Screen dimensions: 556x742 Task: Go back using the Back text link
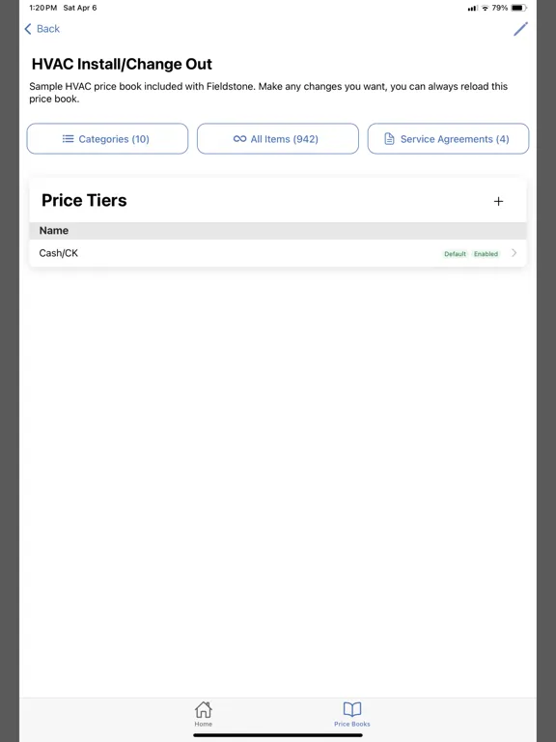(48, 29)
